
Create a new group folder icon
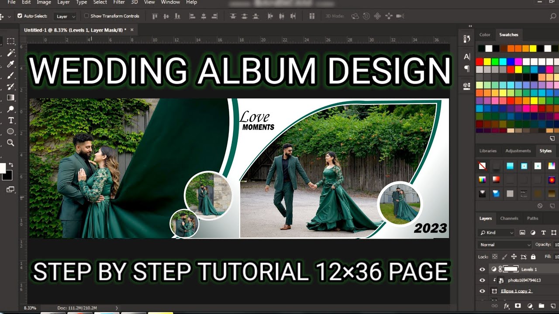[x=541, y=306]
